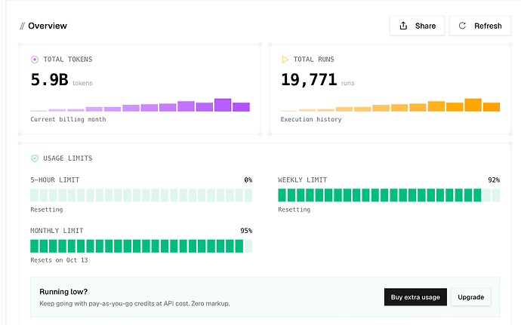Click the Monthly Limit progress bar

[x=141, y=246]
